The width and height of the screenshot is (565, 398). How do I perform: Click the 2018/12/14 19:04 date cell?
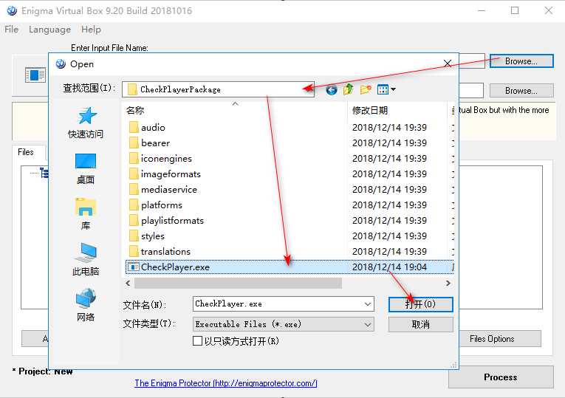tap(389, 267)
